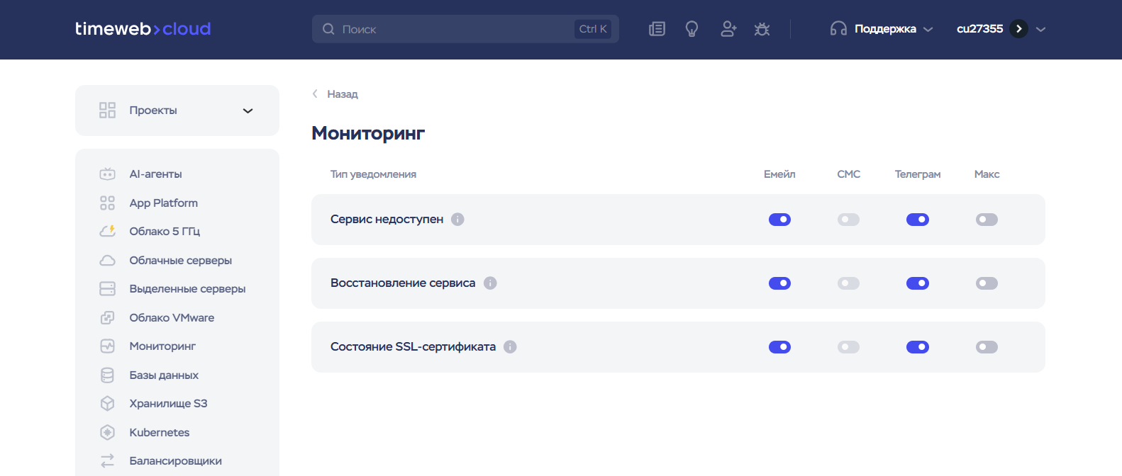Click the App Platform sidebar icon
The image size is (1122, 476).
(x=107, y=203)
